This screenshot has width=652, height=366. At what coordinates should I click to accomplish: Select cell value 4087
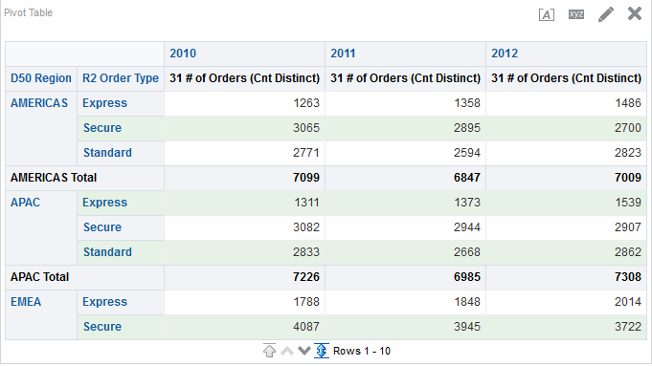(x=306, y=327)
